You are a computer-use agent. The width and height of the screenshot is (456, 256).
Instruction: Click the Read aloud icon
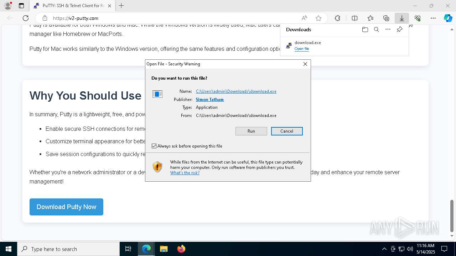coord(304,18)
